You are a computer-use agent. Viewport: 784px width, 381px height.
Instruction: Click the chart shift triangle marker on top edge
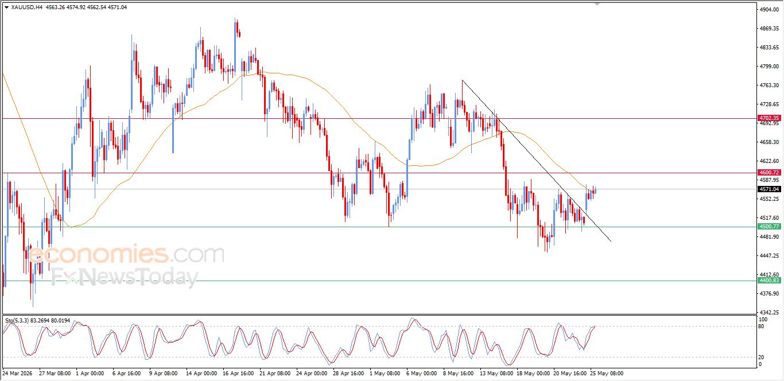[x=597, y=4]
